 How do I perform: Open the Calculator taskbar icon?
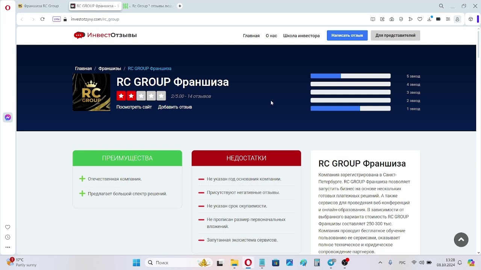[x=317, y=263]
